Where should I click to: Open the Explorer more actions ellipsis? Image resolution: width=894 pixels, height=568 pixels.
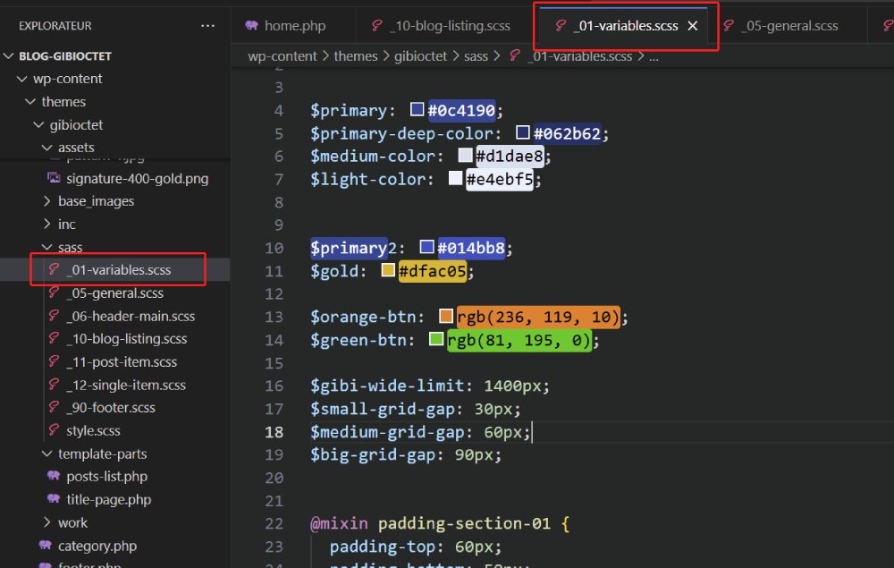point(208,26)
